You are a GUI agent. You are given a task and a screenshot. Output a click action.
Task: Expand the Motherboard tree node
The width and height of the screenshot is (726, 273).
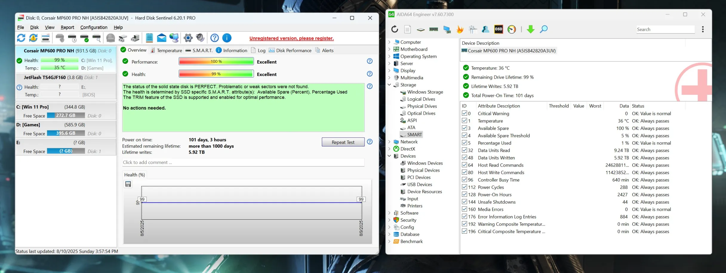pyautogui.click(x=389, y=49)
